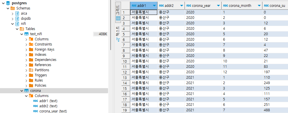Screen dimensions: 288x113
Task: Select row number 12 header
Action: click(x=126, y=72)
